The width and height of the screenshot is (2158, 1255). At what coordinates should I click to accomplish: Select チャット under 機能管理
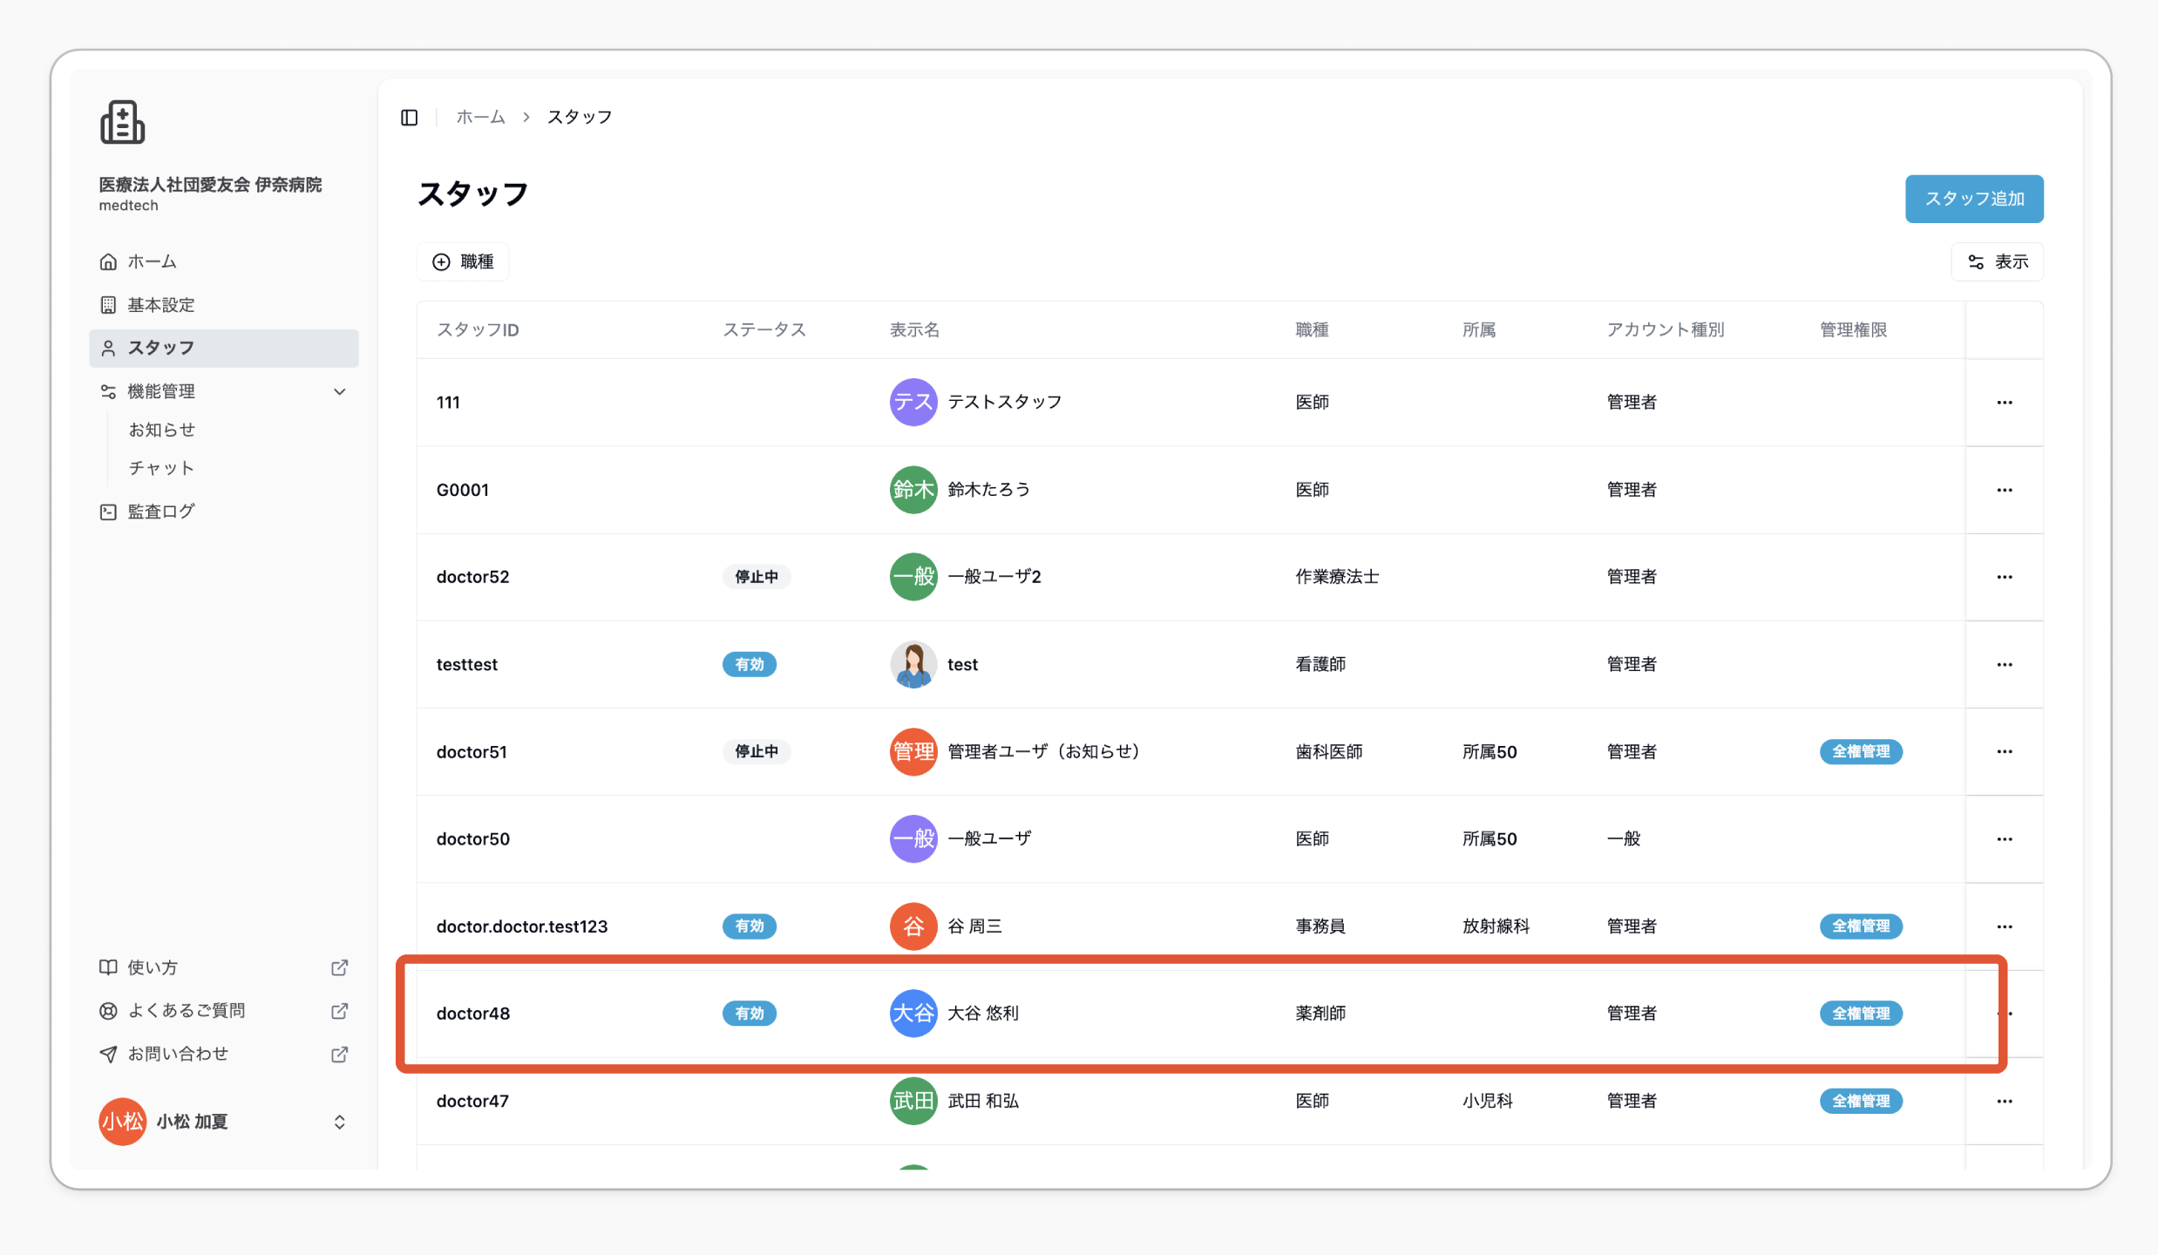tap(161, 468)
